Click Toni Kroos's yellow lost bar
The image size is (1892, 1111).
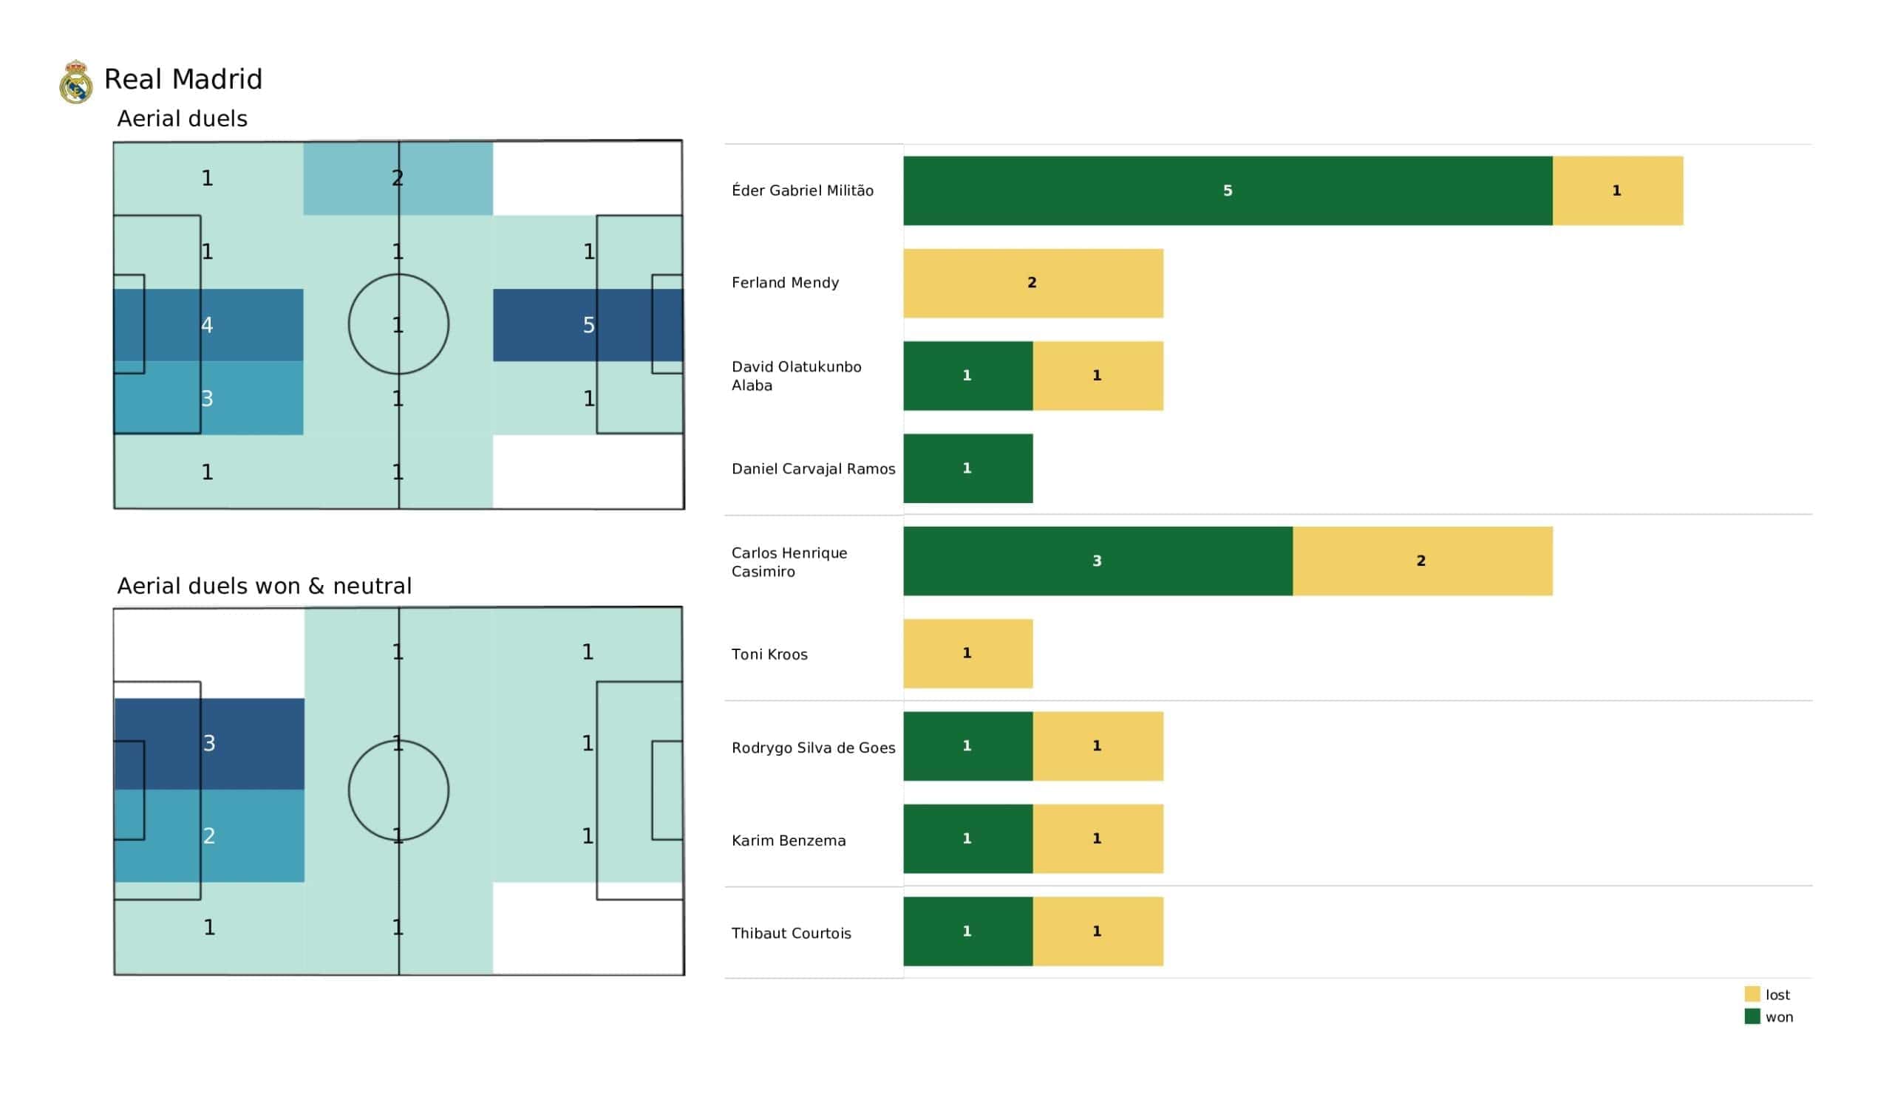click(967, 653)
